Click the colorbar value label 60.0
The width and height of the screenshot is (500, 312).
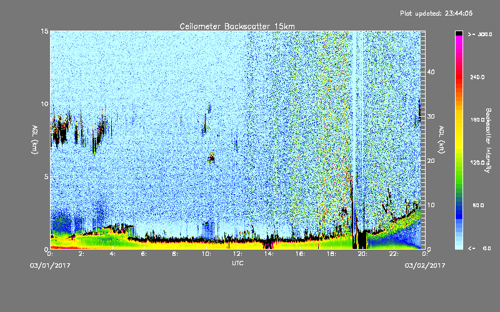coord(478,205)
